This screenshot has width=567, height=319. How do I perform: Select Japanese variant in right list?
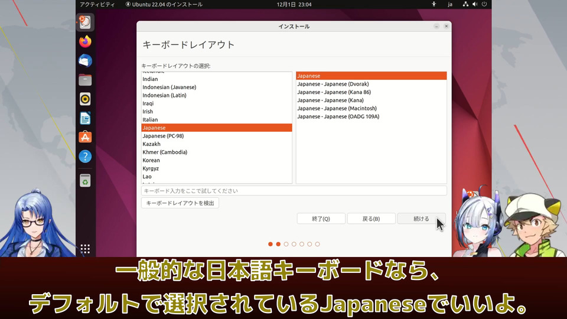coord(372,76)
